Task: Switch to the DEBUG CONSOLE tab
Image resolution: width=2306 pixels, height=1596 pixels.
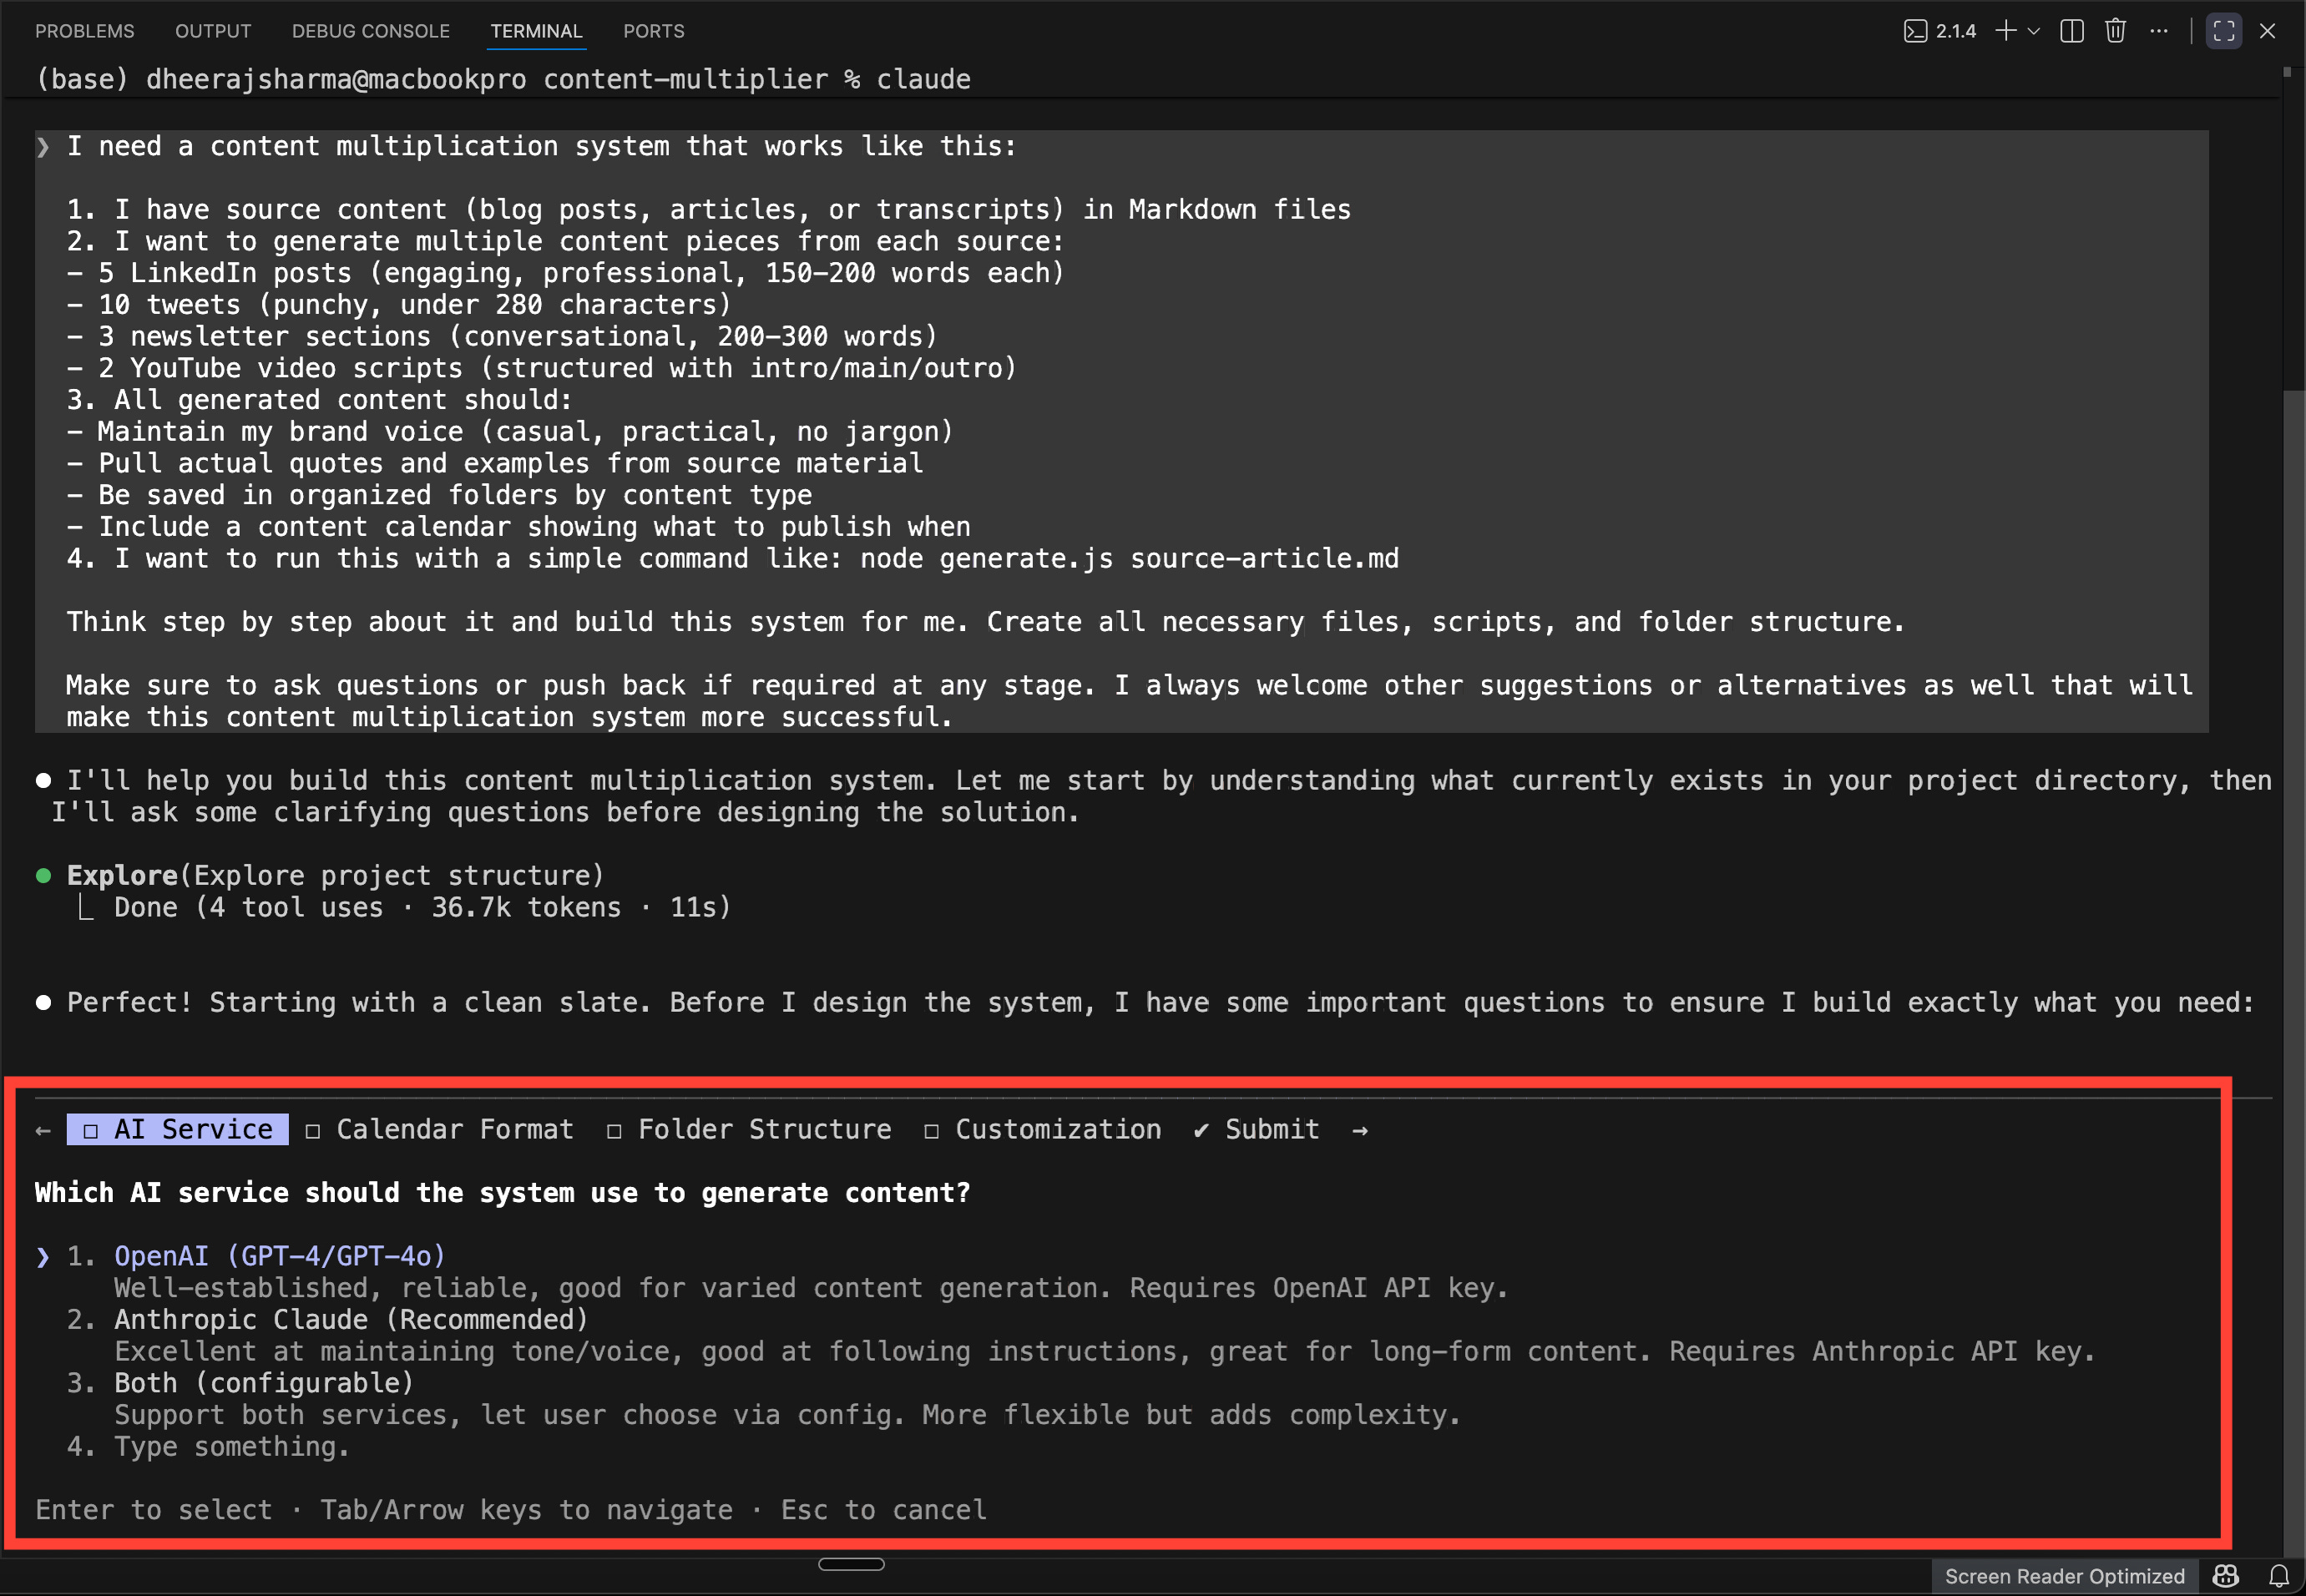Action: (370, 31)
